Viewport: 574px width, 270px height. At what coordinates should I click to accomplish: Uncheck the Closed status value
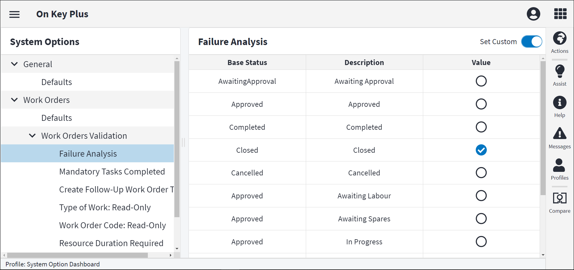[x=481, y=150]
